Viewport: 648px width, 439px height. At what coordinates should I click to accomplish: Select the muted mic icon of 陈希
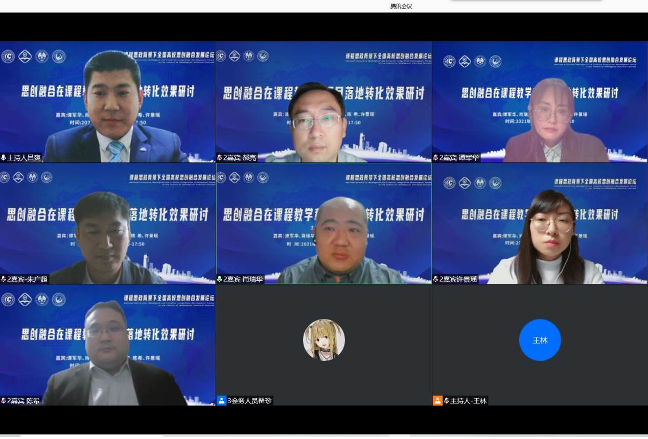[3, 401]
